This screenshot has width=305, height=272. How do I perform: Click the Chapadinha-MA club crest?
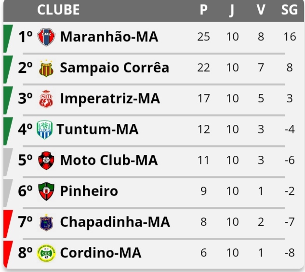click(46, 222)
